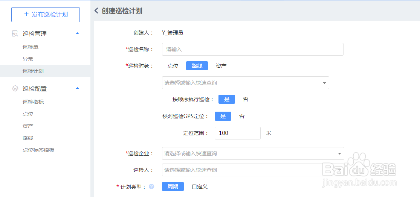Collapse the 巡检管理 menu group arrow
Viewport: 420px width, 197px height.
[77, 33]
